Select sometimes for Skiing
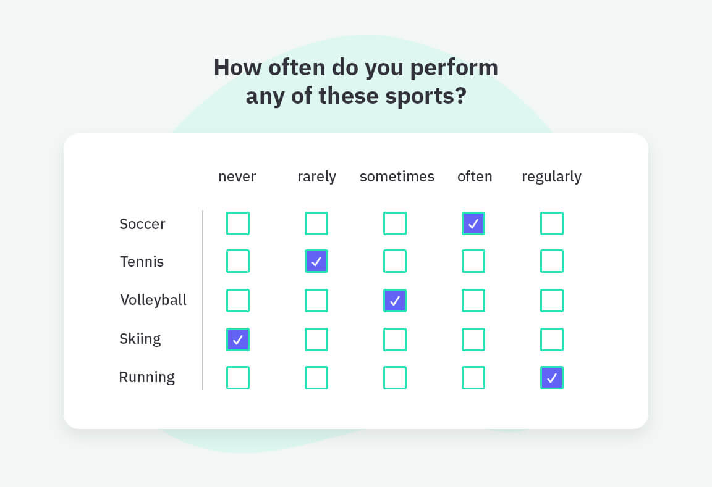 395,339
